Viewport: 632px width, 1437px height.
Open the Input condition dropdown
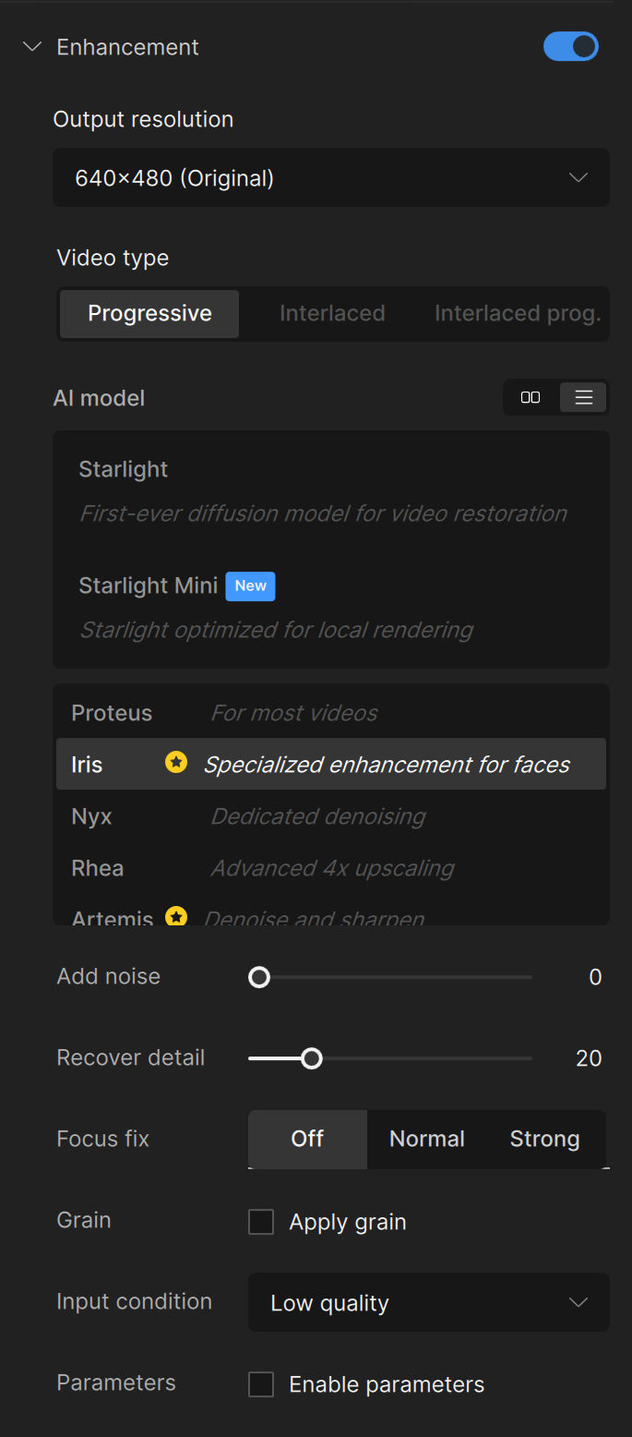click(428, 1302)
